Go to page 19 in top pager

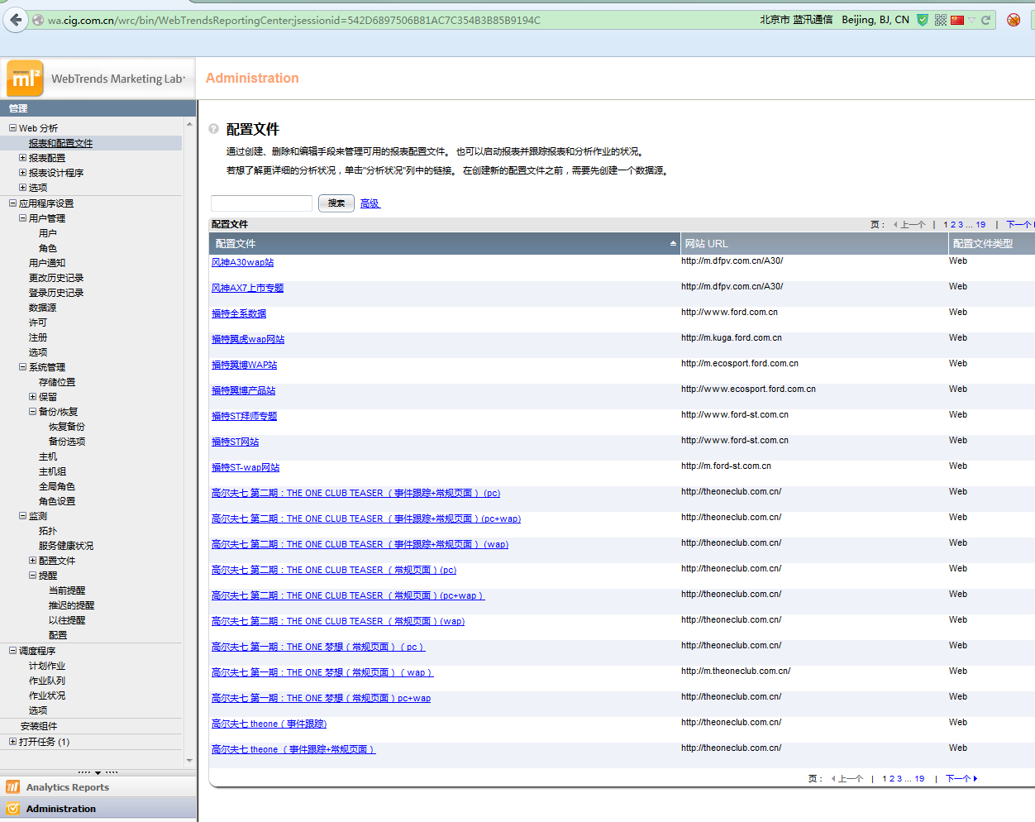tap(980, 225)
